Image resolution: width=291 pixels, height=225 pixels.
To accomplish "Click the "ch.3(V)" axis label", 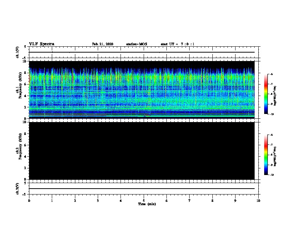I will click(18, 189).
